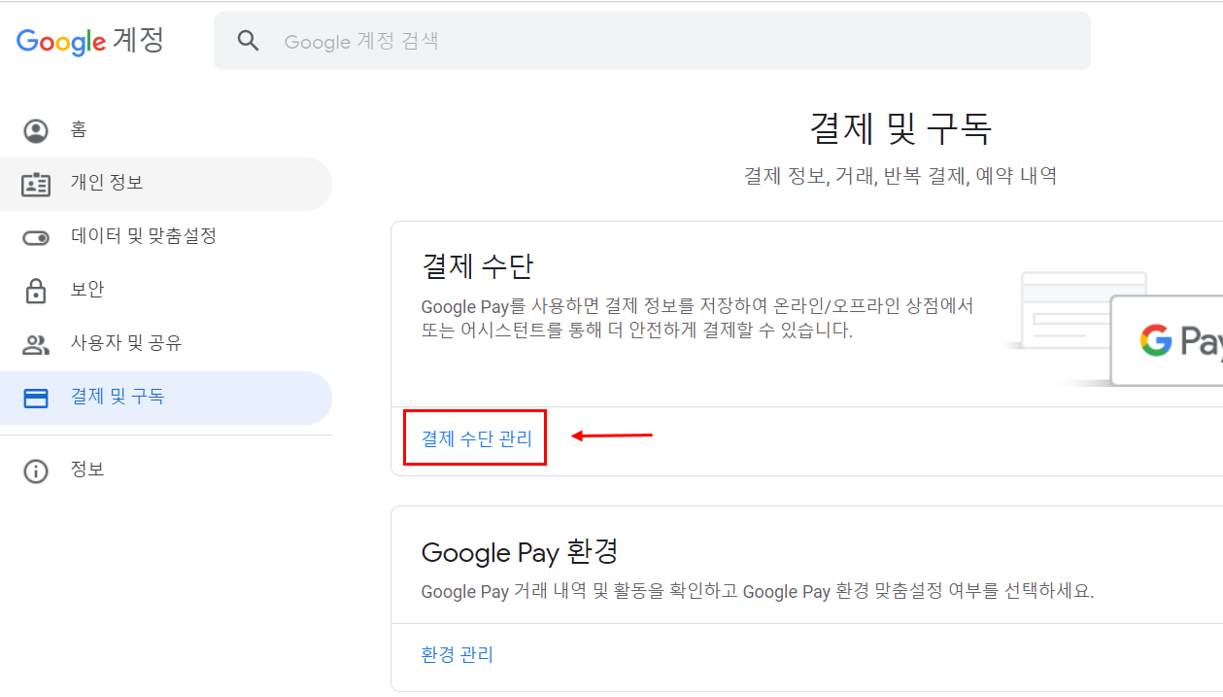The width and height of the screenshot is (1223, 697).
Task: Open the 결제 수단 관리 link
Action: [476, 438]
